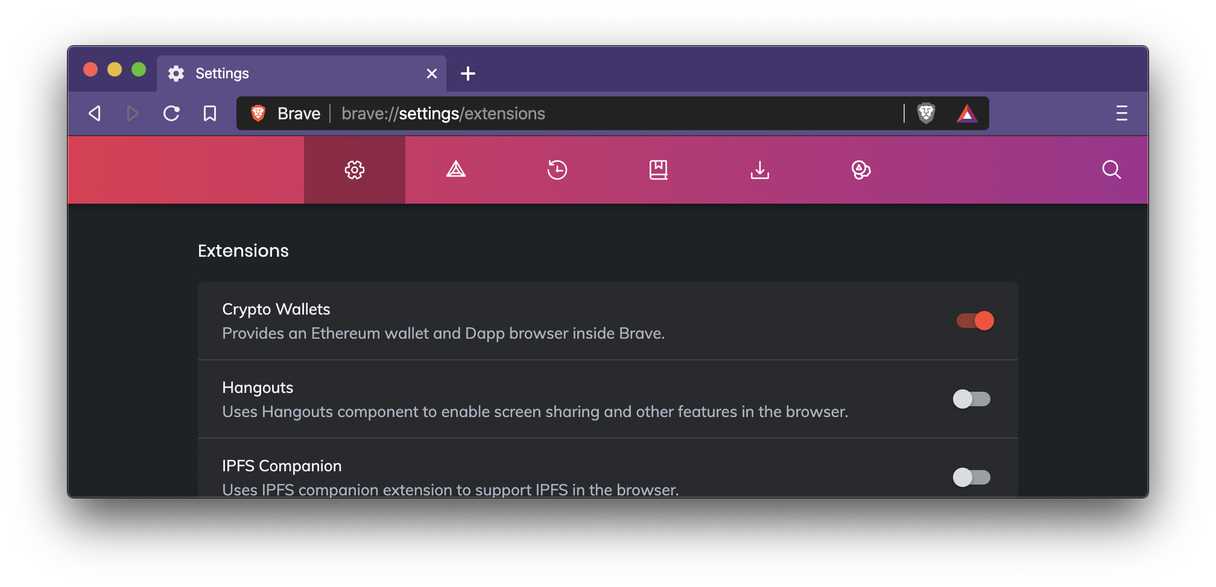The image size is (1216, 587).
Task: Open Brave Shields lion icon
Action: [x=926, y=113]
